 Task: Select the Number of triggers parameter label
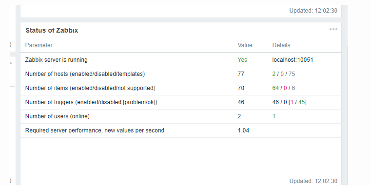pos(91,102)
